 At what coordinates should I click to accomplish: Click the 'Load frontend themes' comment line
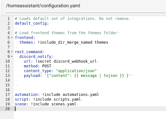(66, 33)
